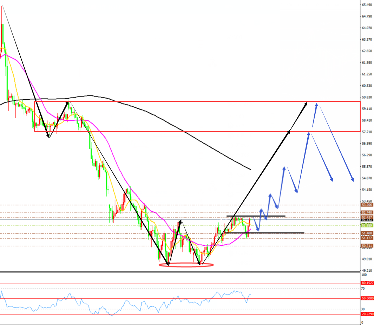Viewport: 374px width, 325px height.
Task: Select the 52.740 price level label
Action: (x=367, y=212)
